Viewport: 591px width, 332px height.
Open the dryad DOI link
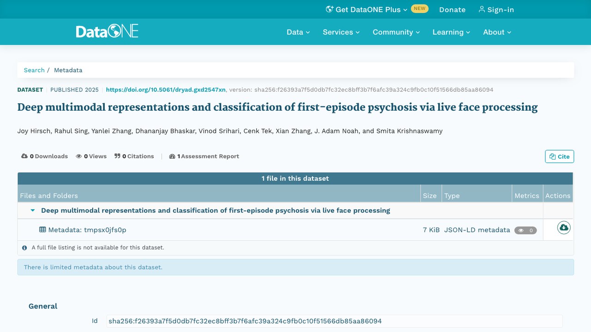click(x=166, y=90)
